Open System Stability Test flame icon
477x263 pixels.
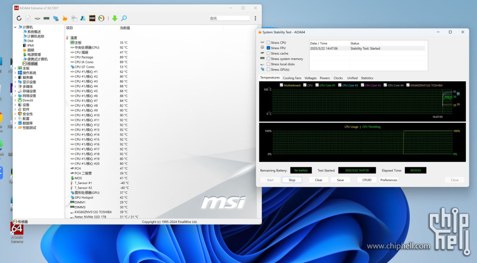65,19
